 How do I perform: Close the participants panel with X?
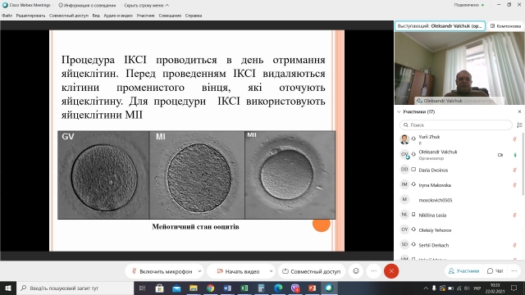coord(519,111)
